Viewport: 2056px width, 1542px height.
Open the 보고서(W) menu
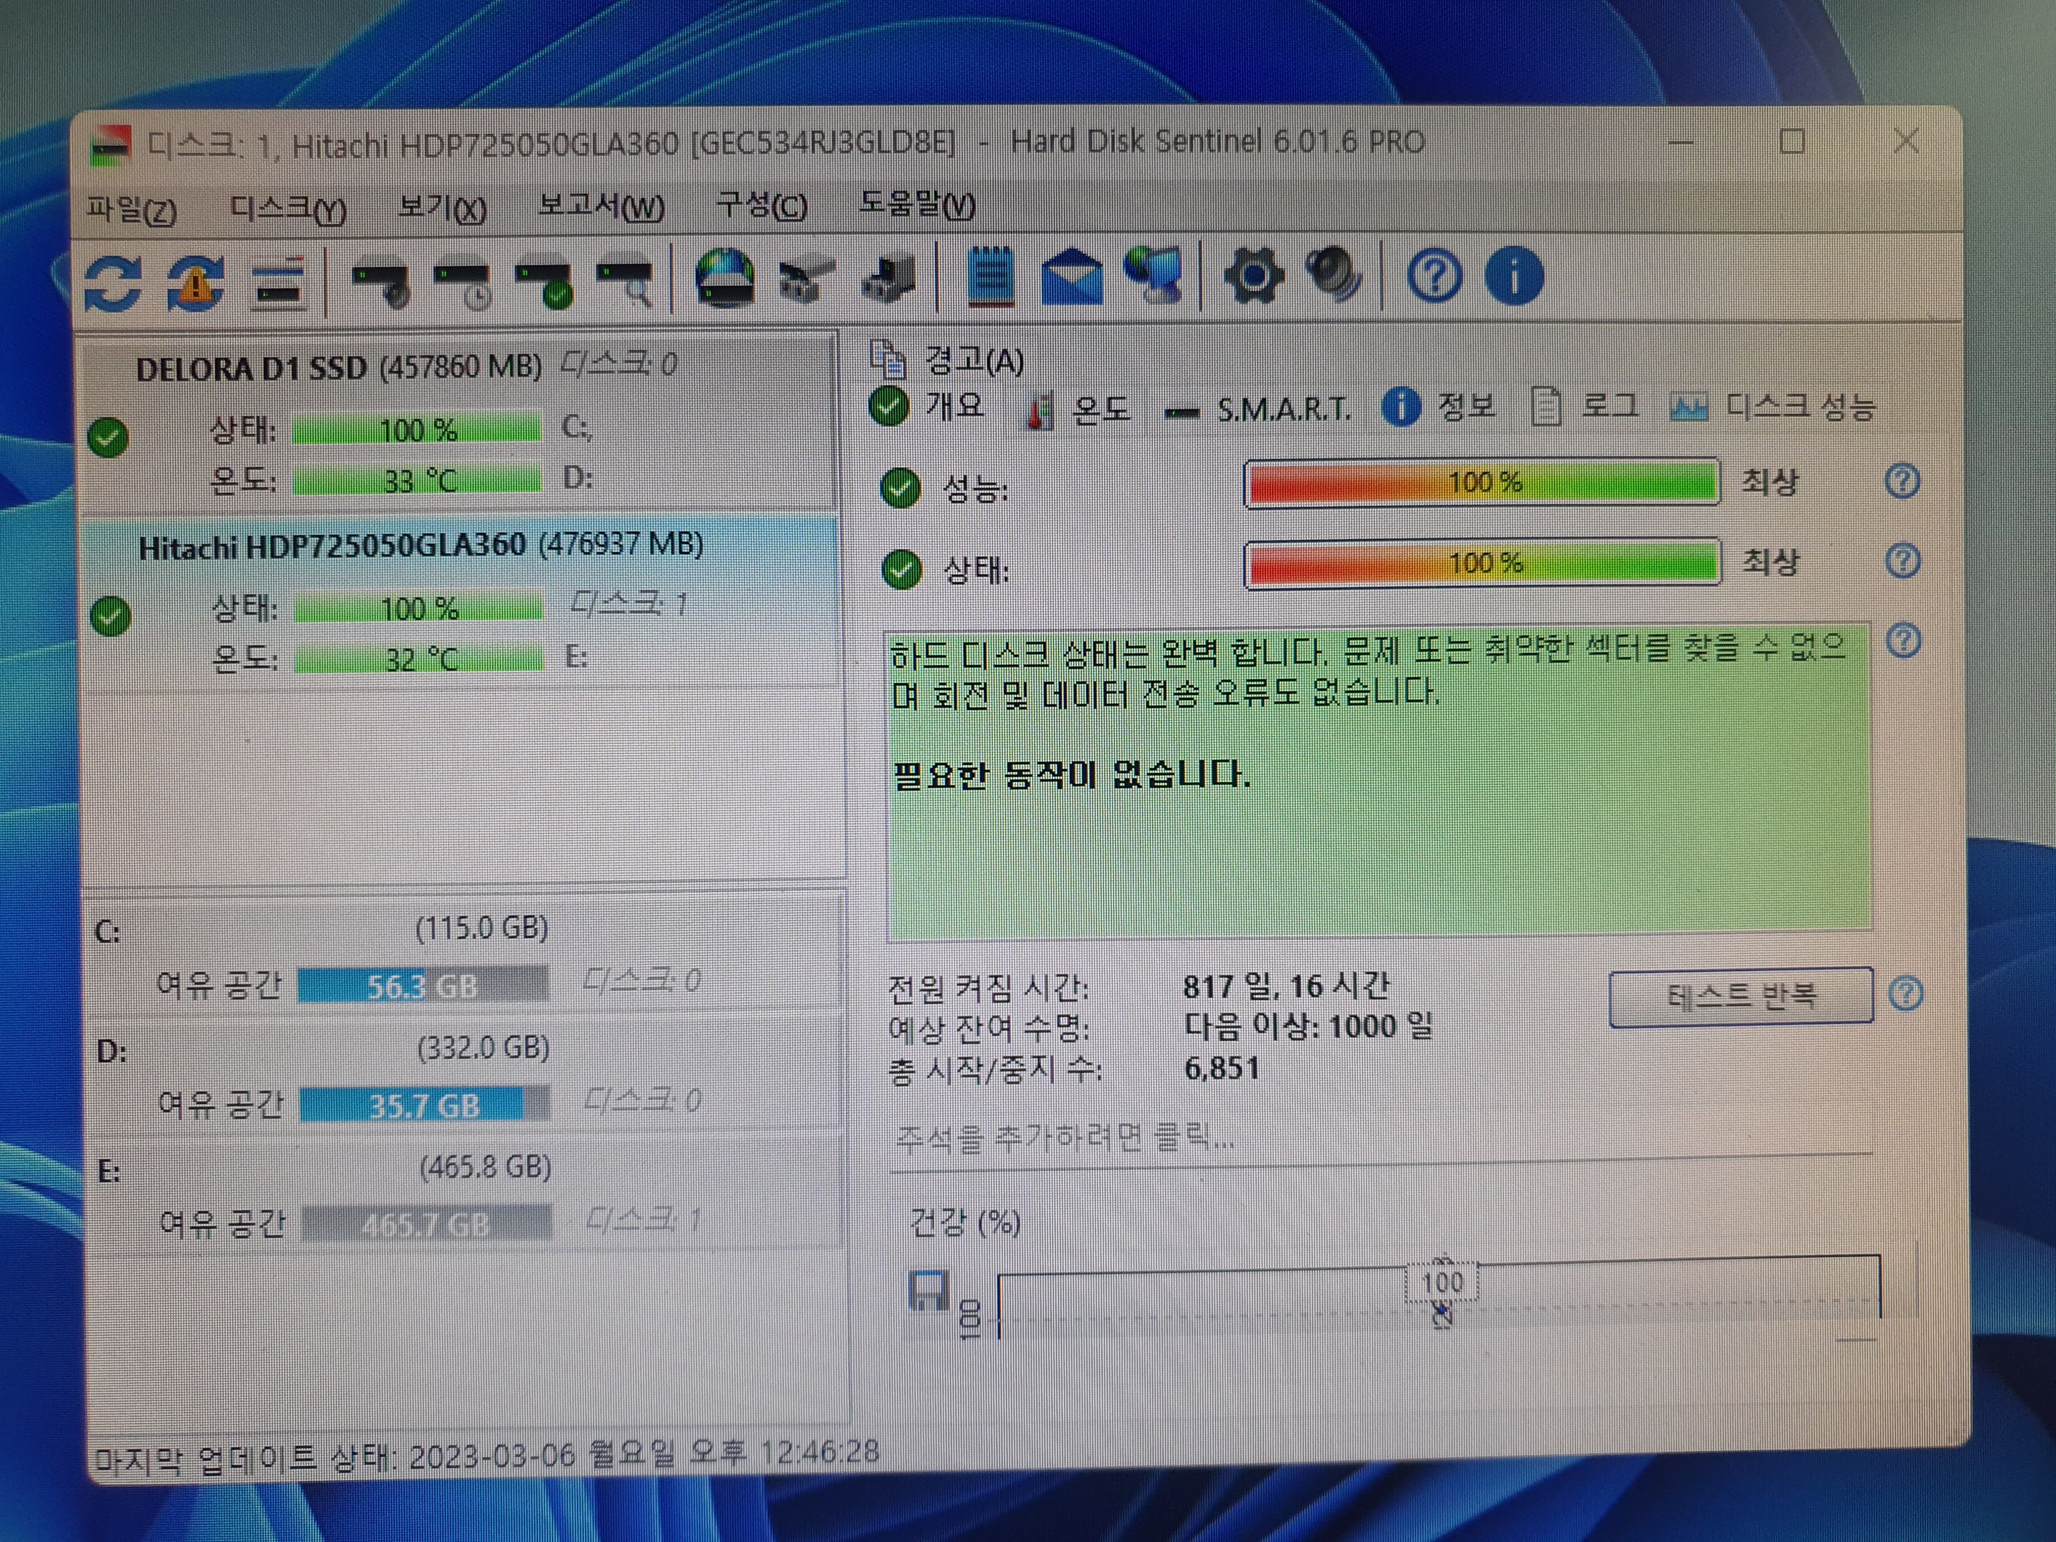(601, 205)
